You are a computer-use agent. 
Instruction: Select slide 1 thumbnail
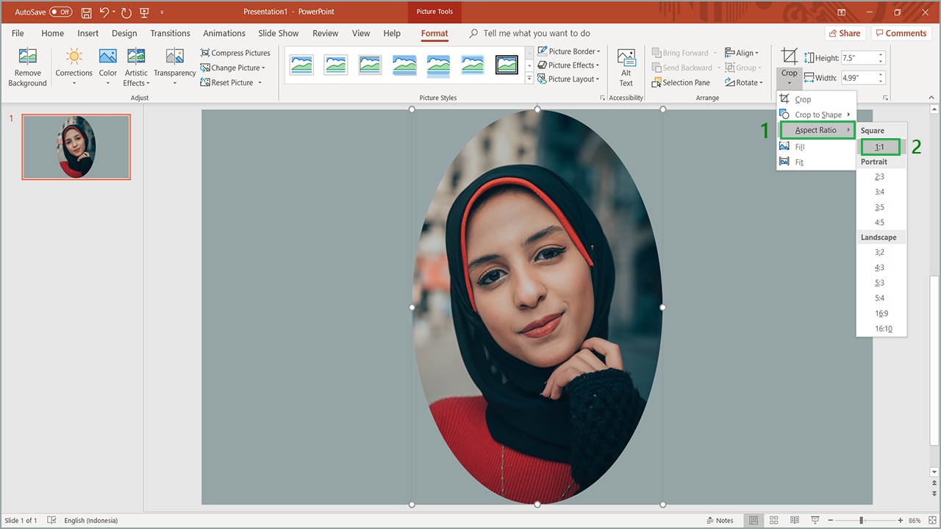[x=76, y=147]
